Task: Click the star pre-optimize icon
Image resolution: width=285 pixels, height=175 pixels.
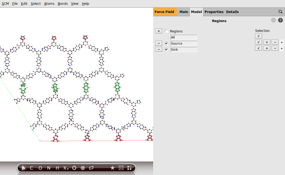Action: [112, 168]
